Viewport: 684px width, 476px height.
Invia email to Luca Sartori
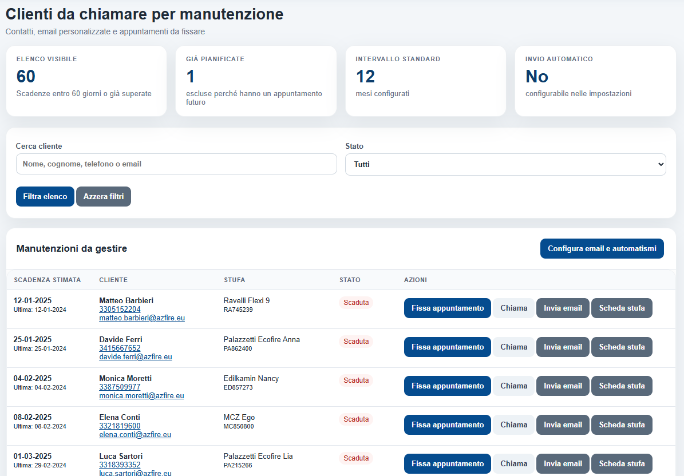563,464
